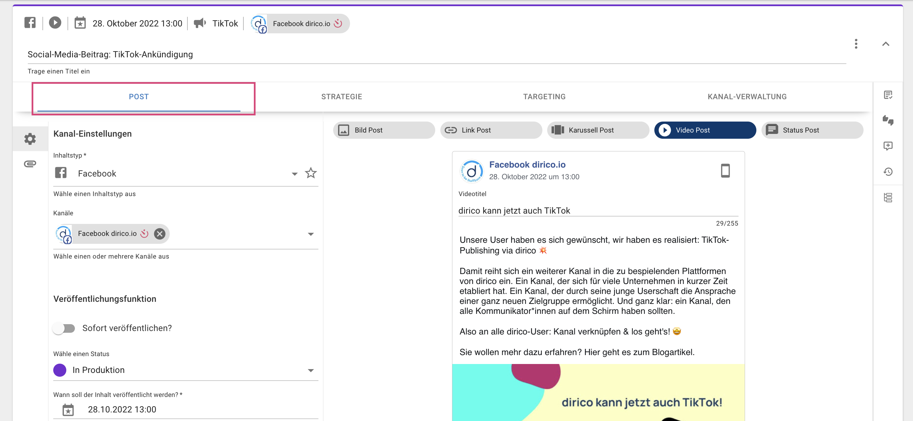Click the publish date field 28.10.2022 13:00

[x=186, y=410]
